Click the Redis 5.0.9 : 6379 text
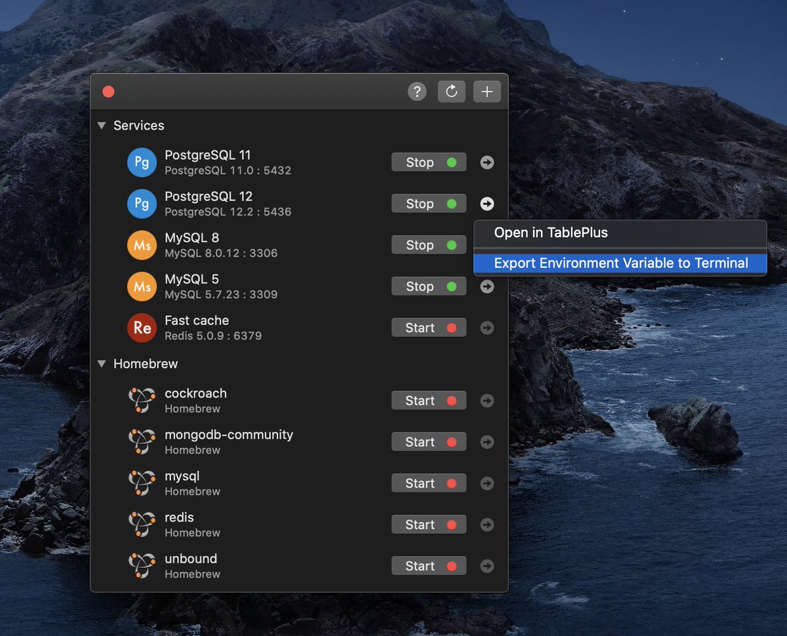This screenshot has height=636, width=787. [213, 335]
